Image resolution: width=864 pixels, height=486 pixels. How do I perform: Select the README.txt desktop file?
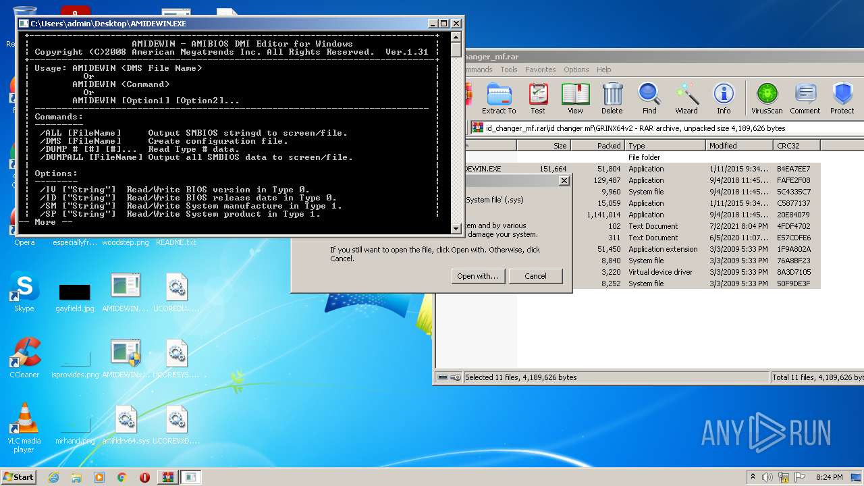pos(176,242)
